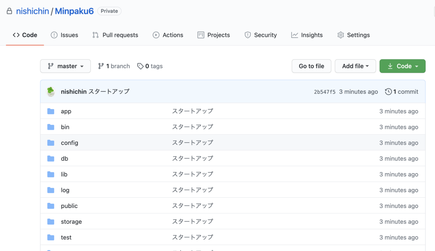435x251 pixels.
Task: Click the folder icon for bin
Action: click(x=51, y=127)
